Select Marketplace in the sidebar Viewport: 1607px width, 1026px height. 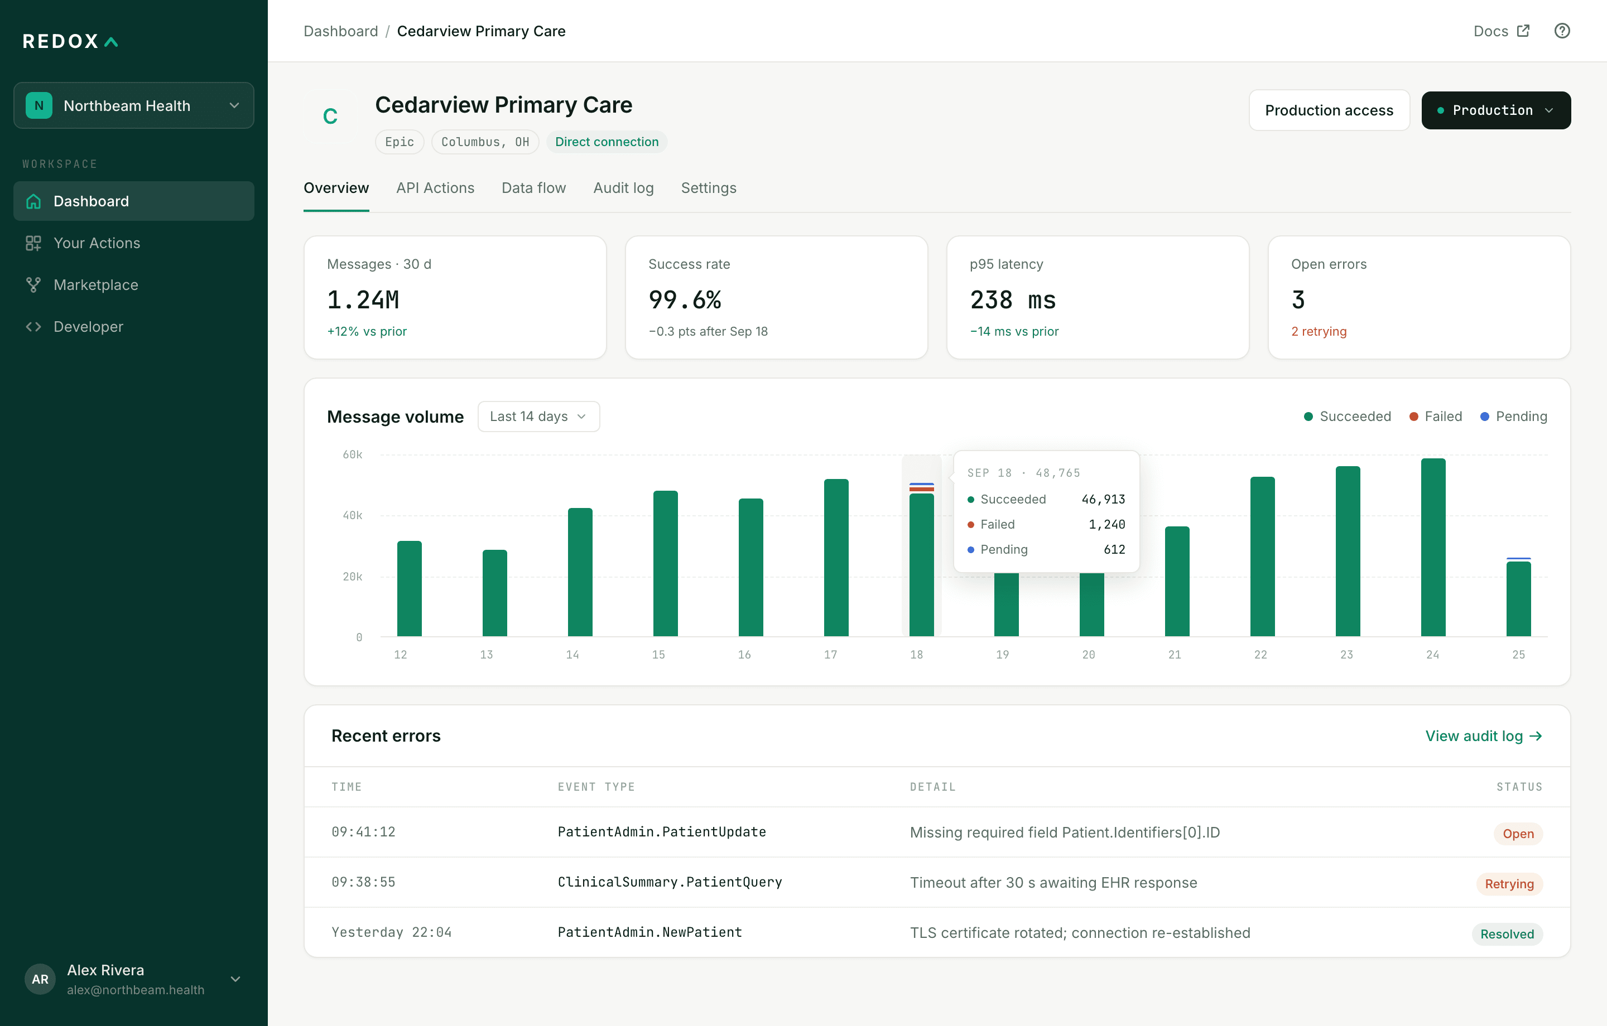133,285
